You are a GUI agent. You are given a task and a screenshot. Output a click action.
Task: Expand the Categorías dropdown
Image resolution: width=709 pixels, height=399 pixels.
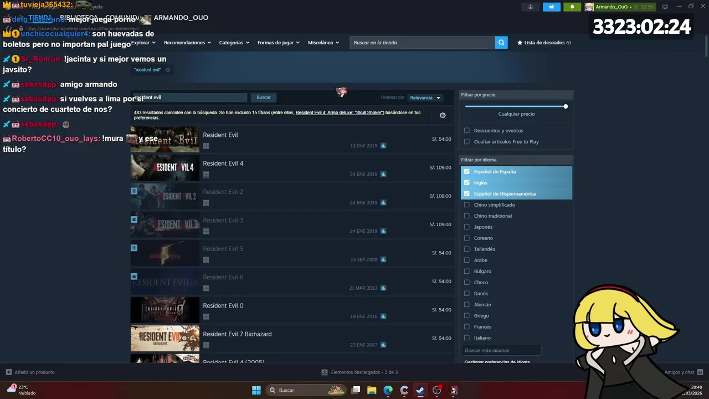click(234, 43)
